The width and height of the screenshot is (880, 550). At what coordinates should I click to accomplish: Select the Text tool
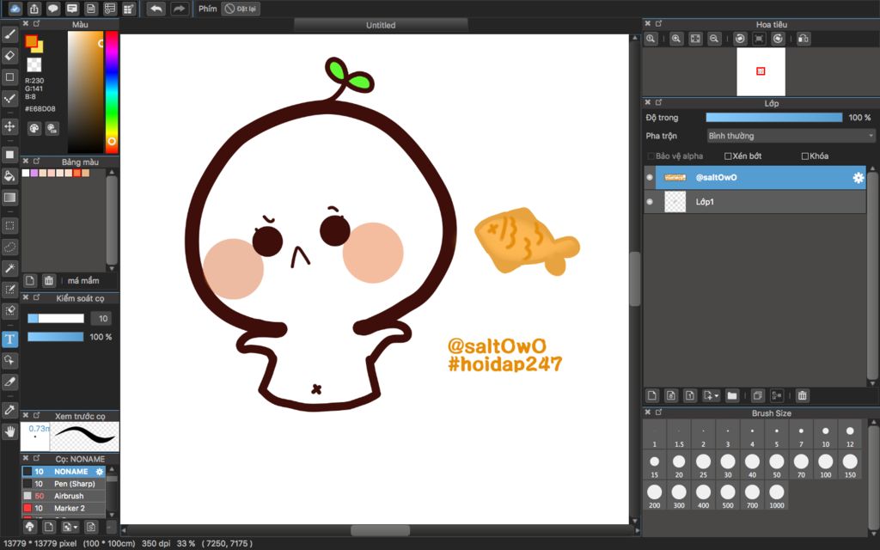pos(9,339)
